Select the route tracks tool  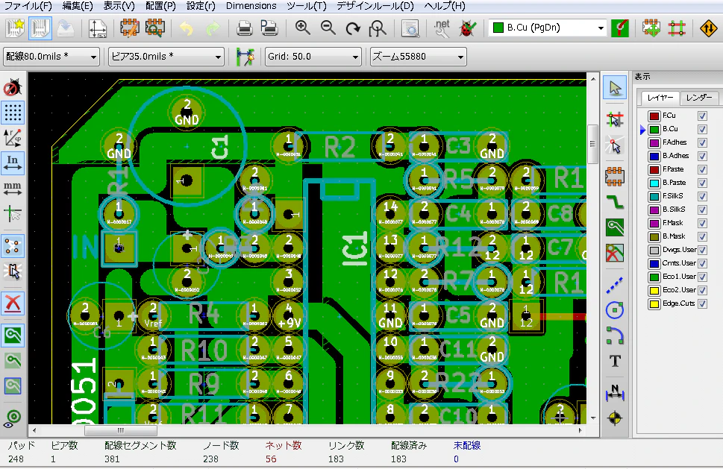615,202
